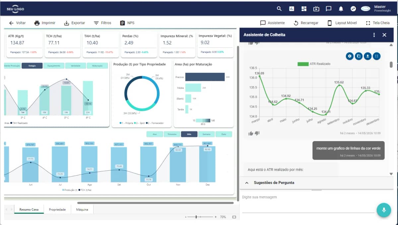Click the Precoce bar in Area por Maturação
This screenshot has height=225, width=398.
coord(205,77)
